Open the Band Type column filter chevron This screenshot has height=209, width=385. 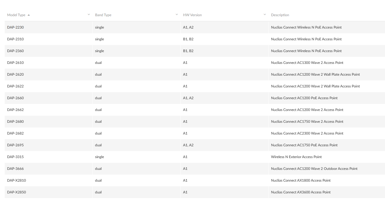point(177,14)
